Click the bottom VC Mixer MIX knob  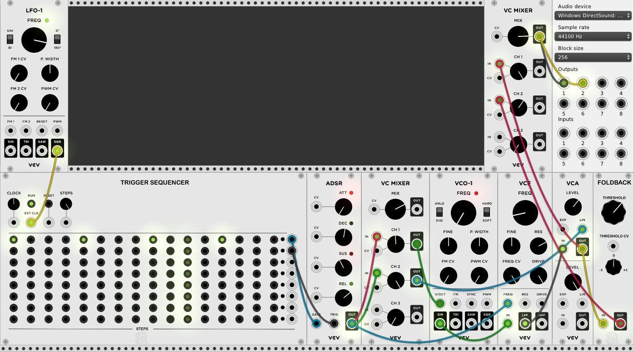point(395,209)
